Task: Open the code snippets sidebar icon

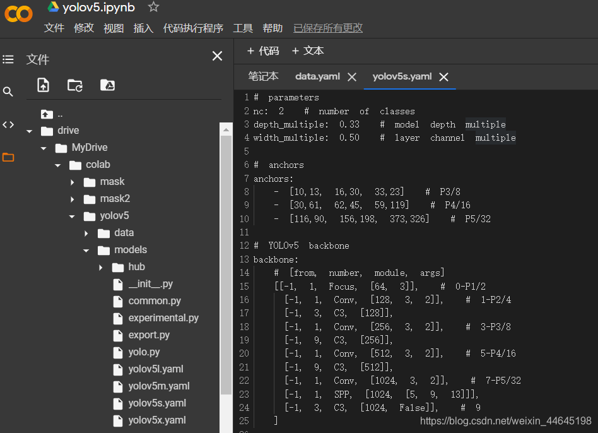Action: coord(8,125)
